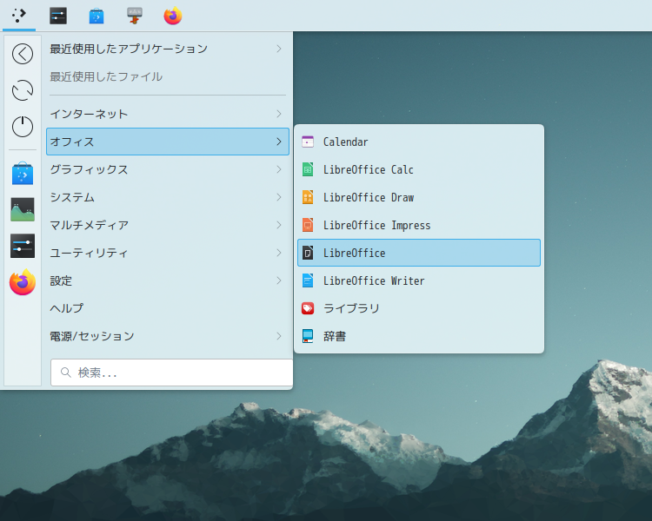
Task: Select the オフィス category
Action: pyautogui.click(x=168, y=142)
